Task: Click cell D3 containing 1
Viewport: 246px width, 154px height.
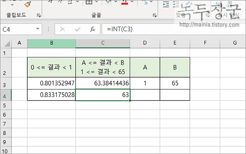Action: [x=145, y=83]
